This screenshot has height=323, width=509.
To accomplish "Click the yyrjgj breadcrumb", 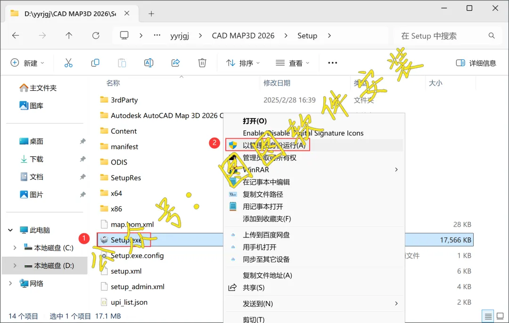I will pyautogui.click(x=180, y=36).
